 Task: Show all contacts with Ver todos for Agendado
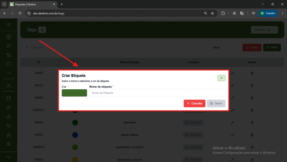click(x=193, y=122)
